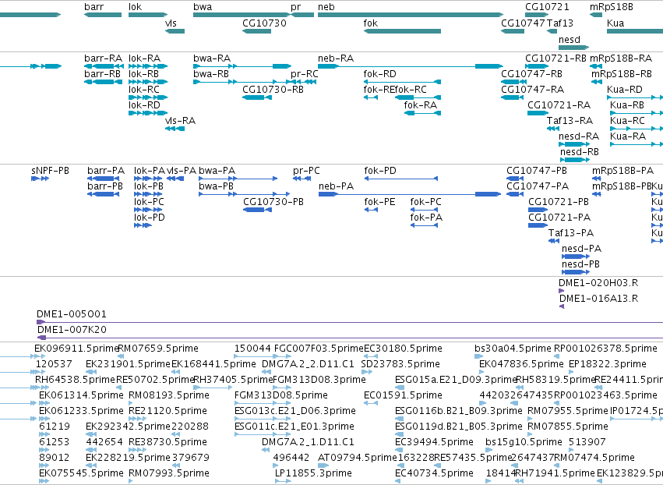
Task: Select the fok gene bar
Action: coord(402,31)
